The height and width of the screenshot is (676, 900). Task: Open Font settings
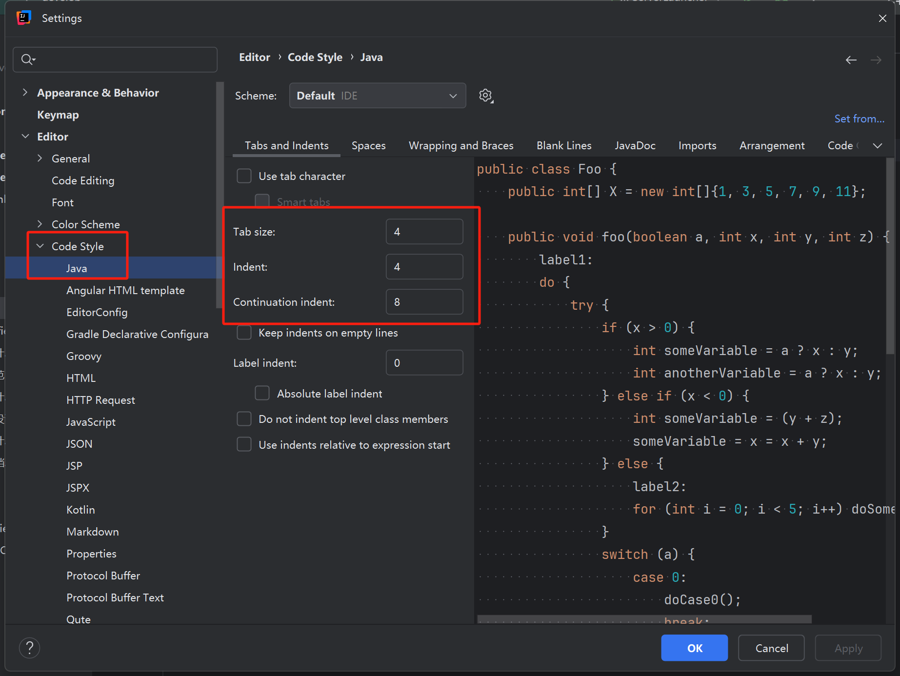(62, 202)
